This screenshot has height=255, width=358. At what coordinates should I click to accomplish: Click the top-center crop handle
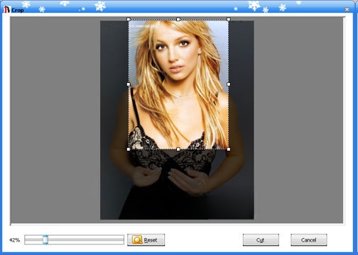pos(178,19)
